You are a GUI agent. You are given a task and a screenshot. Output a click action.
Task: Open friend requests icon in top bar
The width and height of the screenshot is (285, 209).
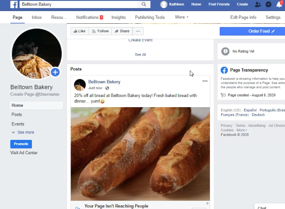click(x=258, y=4)
